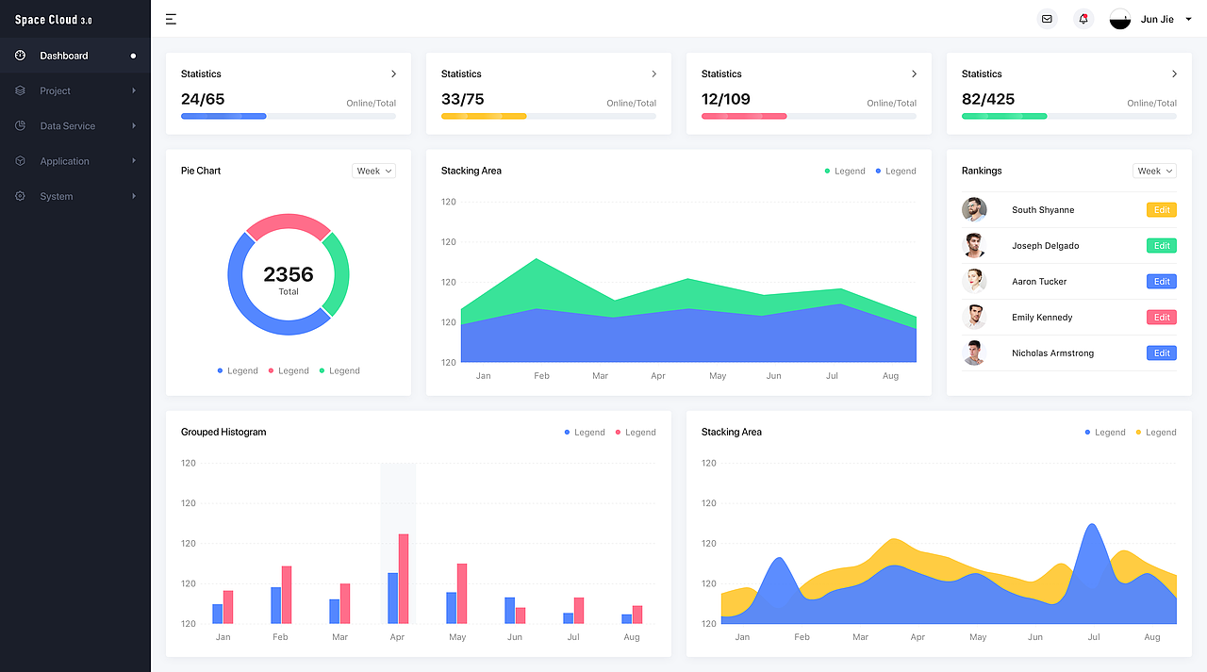Screen dimensions: 1207x672
Task: Expand the Data Service submenu arrow
Action: coord(134,125)
